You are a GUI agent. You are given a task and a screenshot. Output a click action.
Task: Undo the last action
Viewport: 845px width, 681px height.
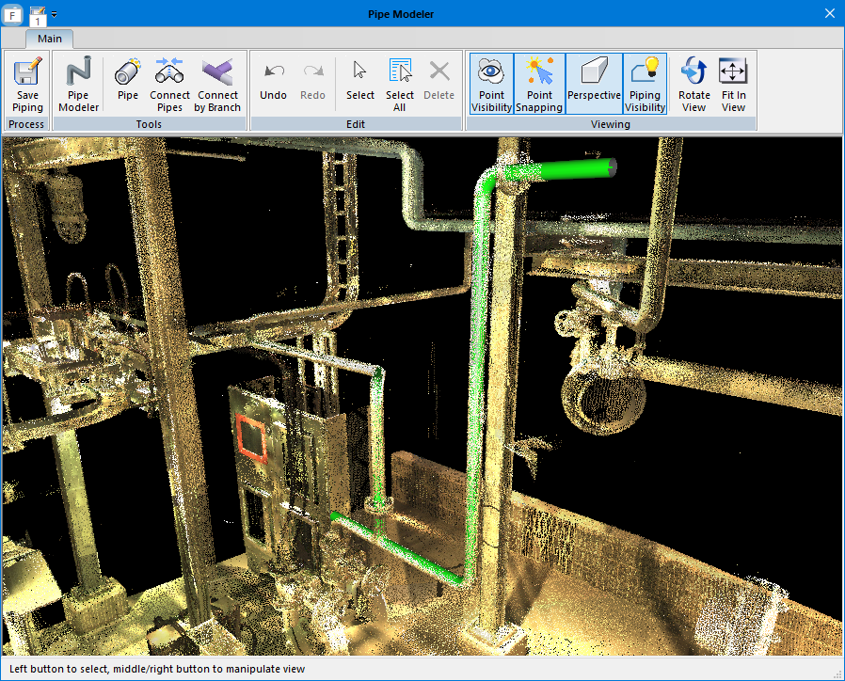[273, 84]
